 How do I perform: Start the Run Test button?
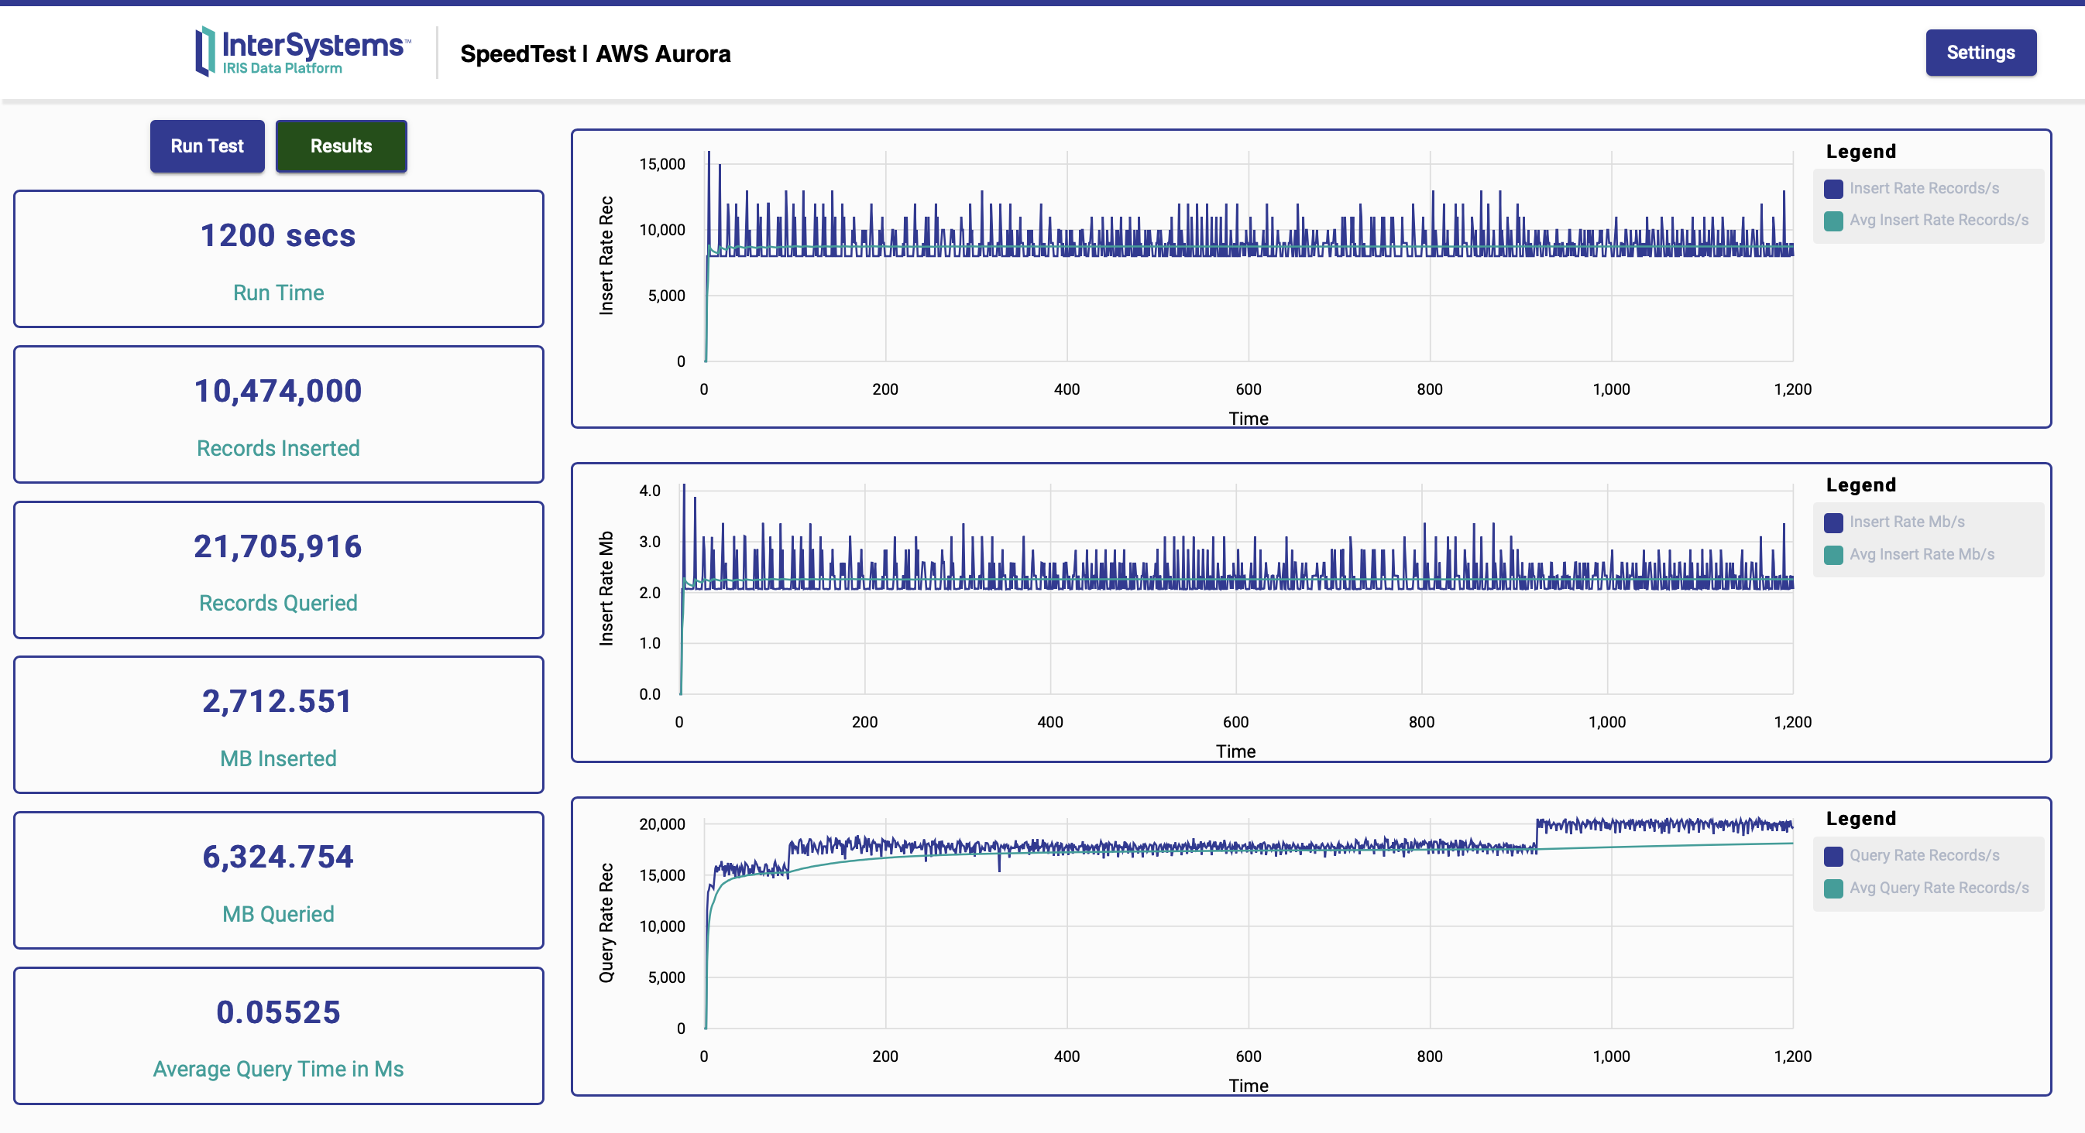(208, 146)
